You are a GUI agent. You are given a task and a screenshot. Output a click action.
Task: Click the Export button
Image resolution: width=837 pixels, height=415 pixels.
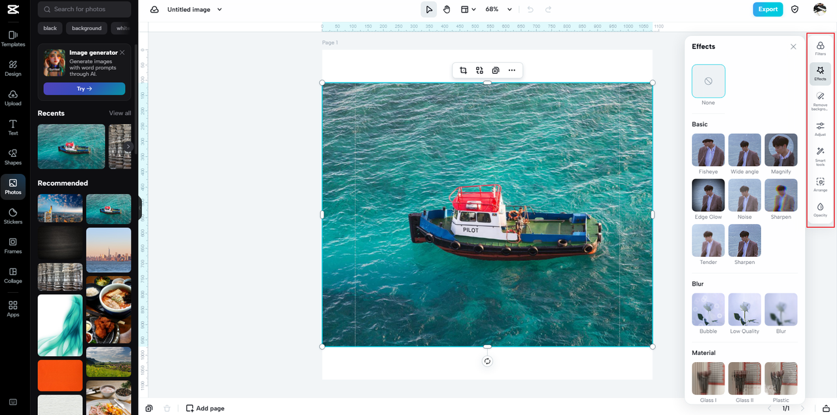point(768,9)
